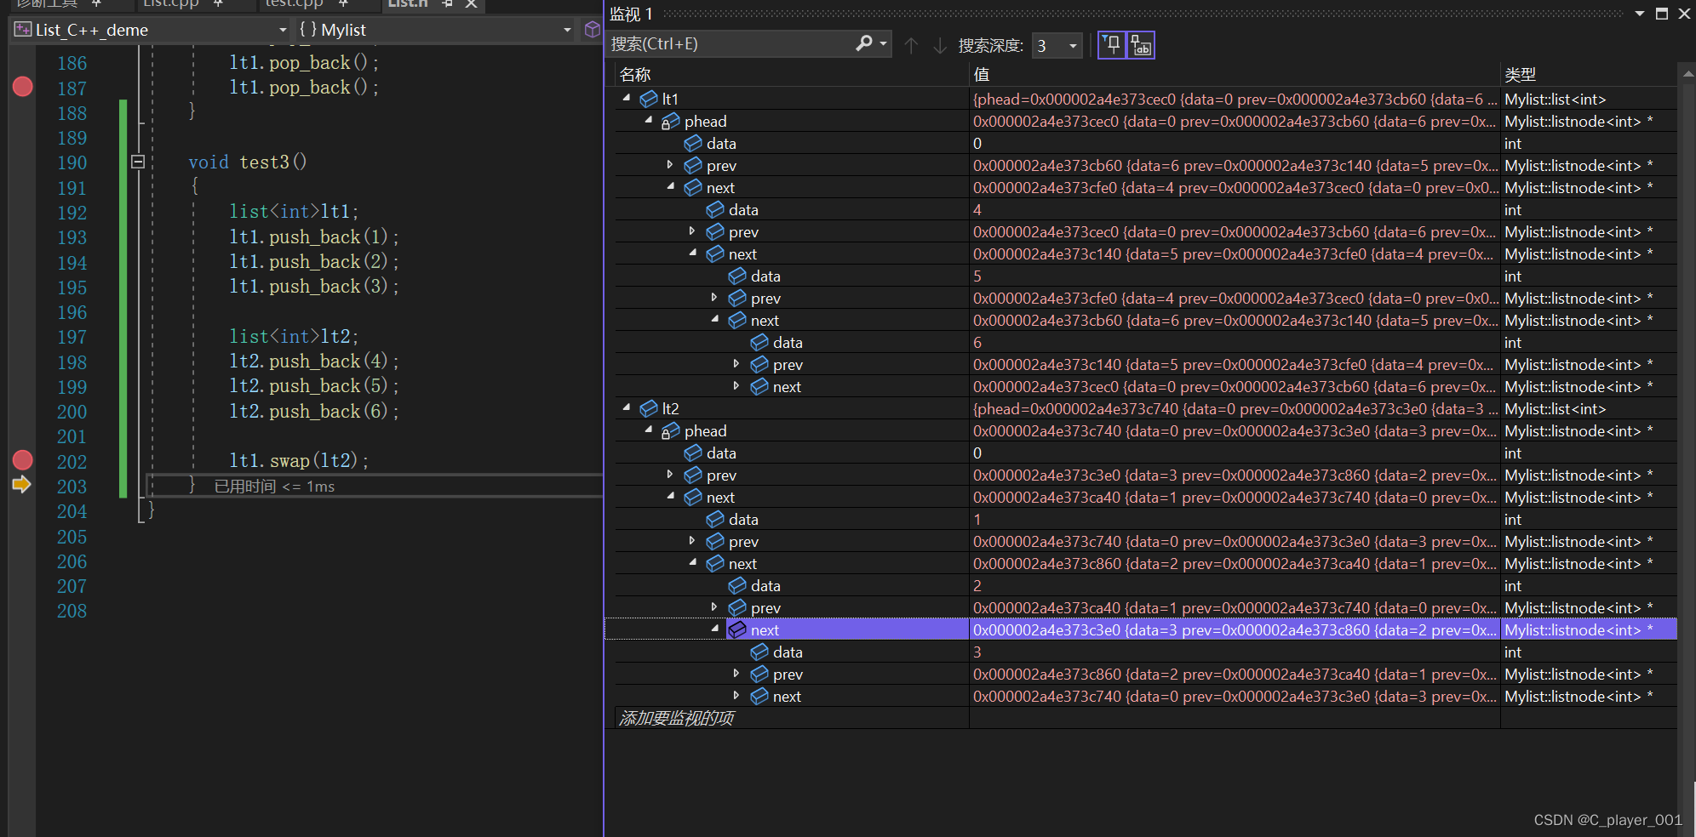
Task: Click the data field icon with value 5
Action: tap(737, 276)
